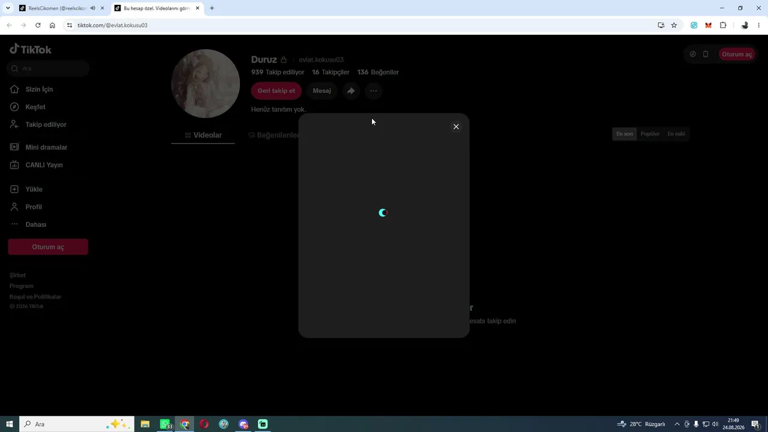Click the Windows taskbar search box
This screenshot has width=768, height=432.
[x=76, y=424]
